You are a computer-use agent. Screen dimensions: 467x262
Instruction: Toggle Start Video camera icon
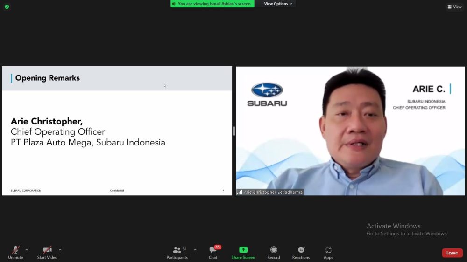click(x=47, y=250)
